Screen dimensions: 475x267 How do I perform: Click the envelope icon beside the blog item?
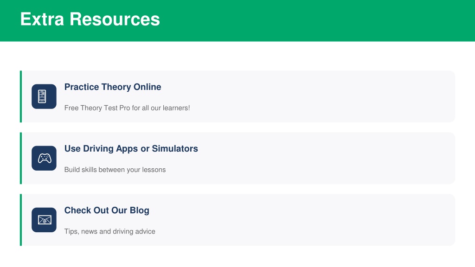pyautogui.click(x=44, y=220)
